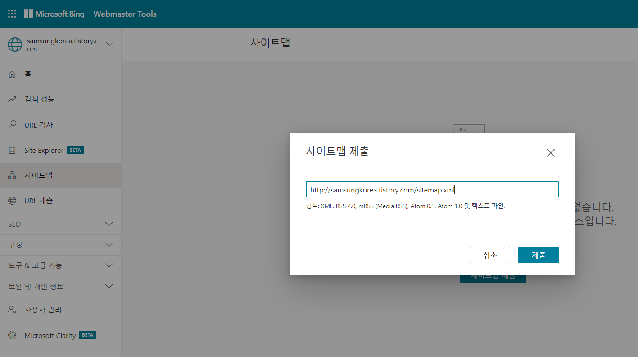Click the trend arrow icon for 검색 성능
Image resolution: width=638 pixels, height=357 pixels.
pyautogui.click(x=12, y=99)
